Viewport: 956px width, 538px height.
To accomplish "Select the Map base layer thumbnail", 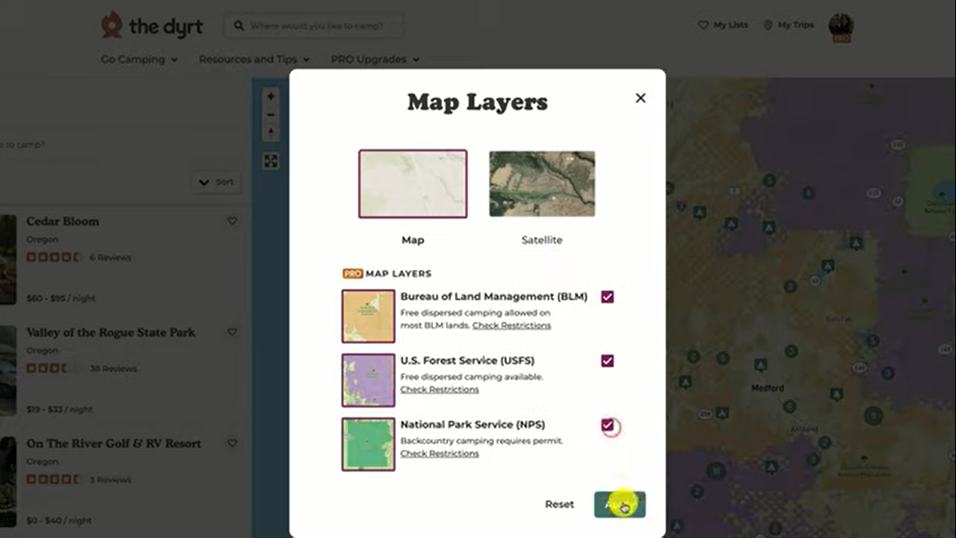I will 413,184.
